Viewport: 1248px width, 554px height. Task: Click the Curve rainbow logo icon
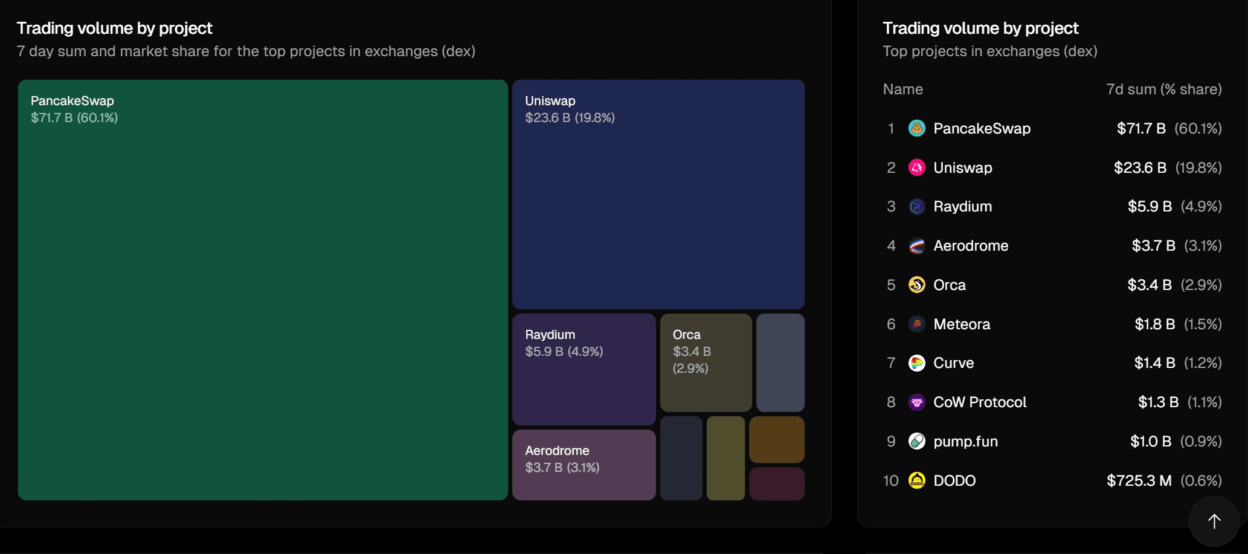click(x=916, y=363)
